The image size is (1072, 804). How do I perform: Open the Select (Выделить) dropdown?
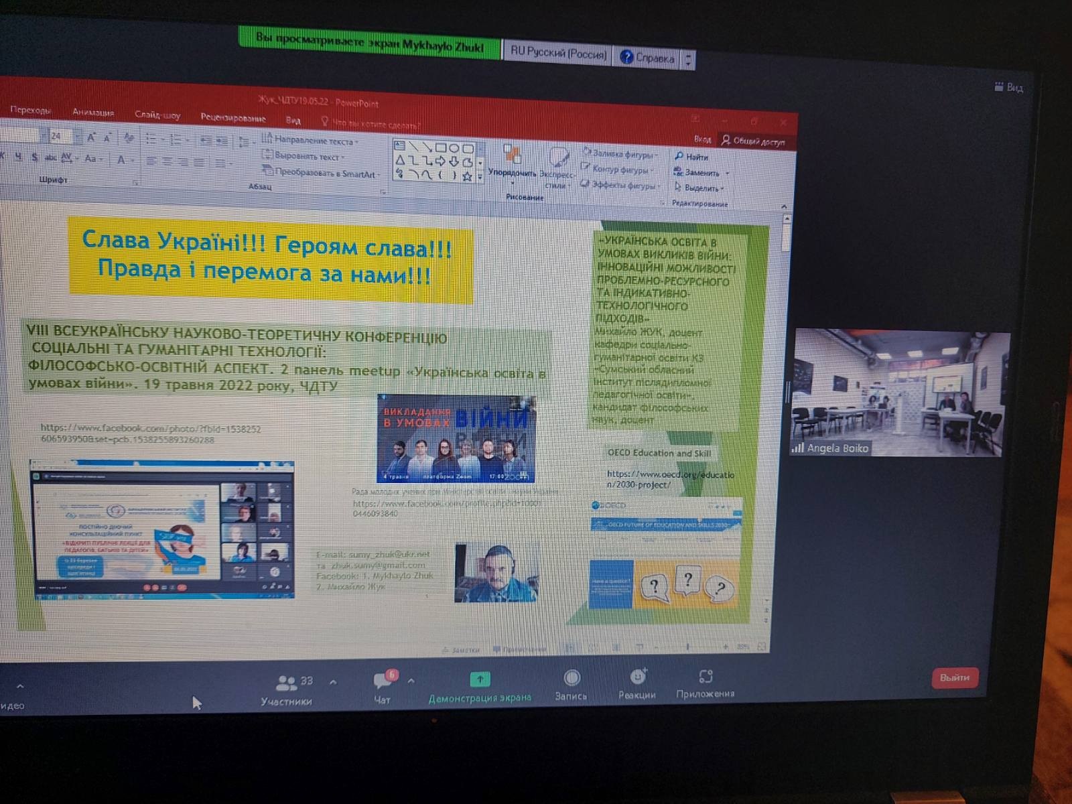coord(700,188)
